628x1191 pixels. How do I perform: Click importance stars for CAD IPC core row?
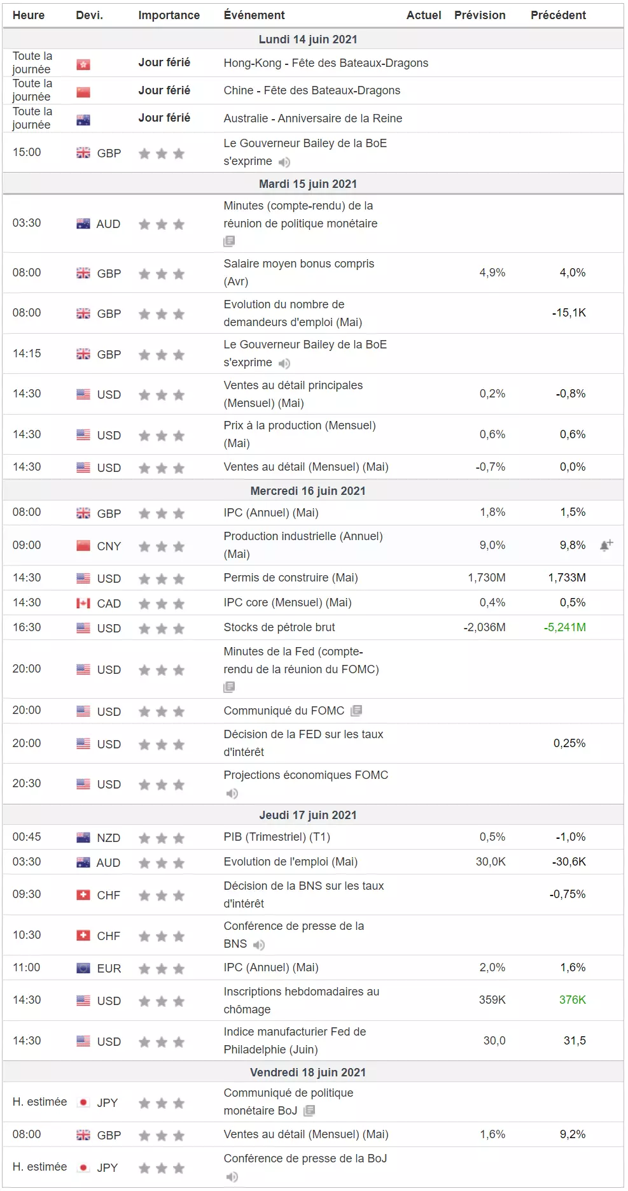162,603
